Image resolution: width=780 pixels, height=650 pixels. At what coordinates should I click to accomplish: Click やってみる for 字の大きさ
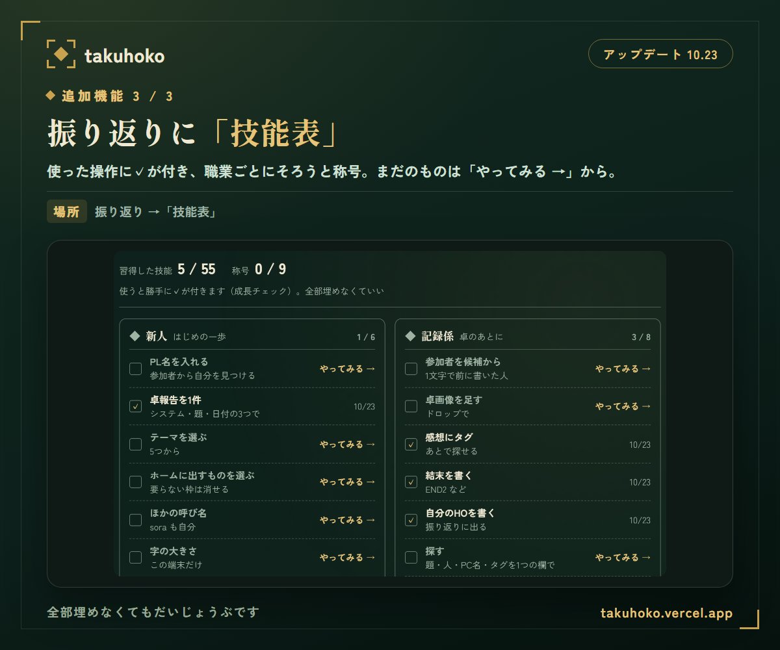[x=347, y=558]
